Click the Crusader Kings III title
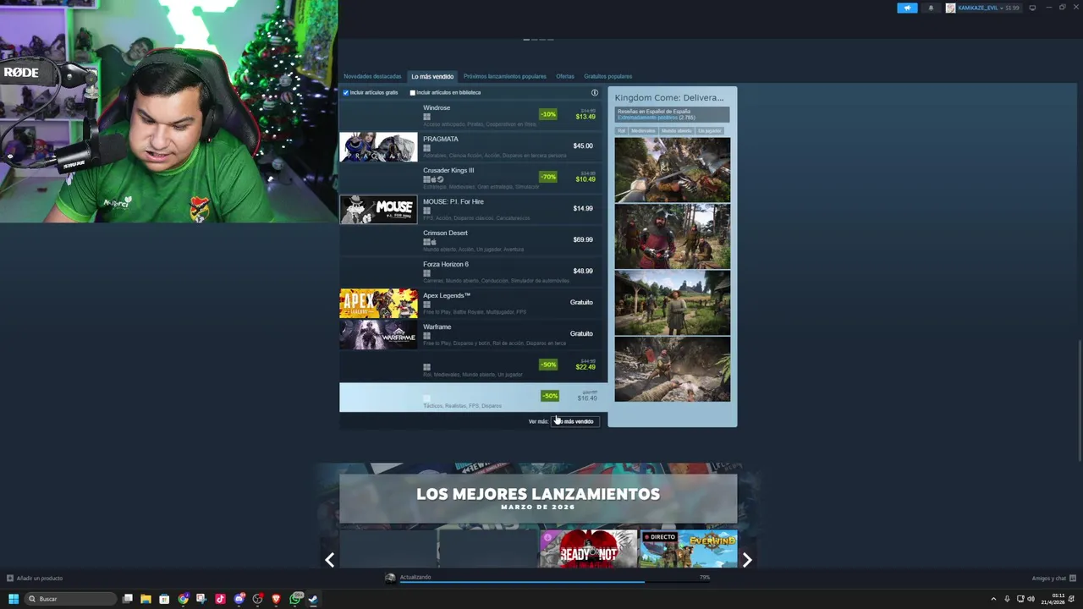 click(448, 171)
